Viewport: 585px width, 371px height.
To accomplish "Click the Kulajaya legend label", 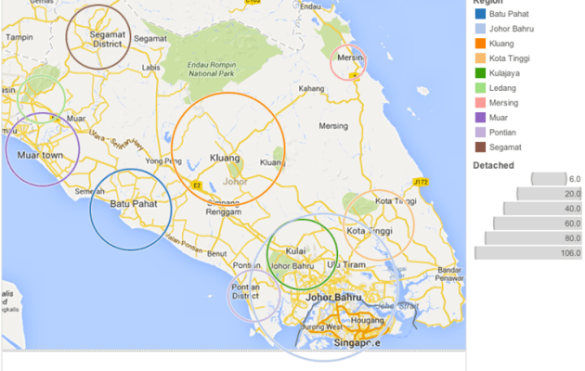I will tap(504, 73).
